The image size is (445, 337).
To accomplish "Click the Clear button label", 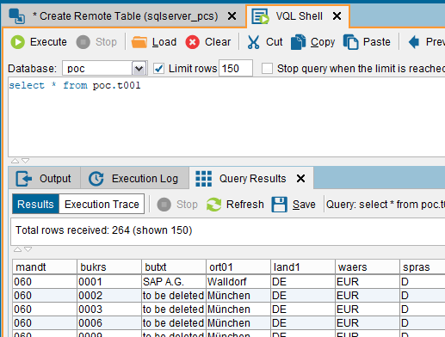I will coord(218,42).
